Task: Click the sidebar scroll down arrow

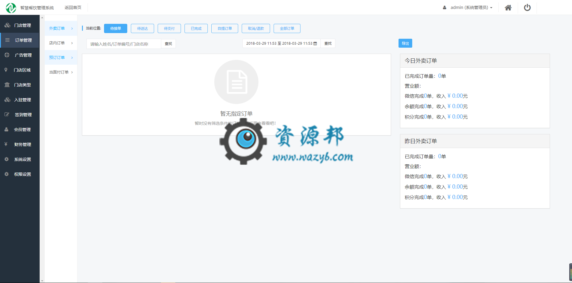Action: pyautogui.click(x=42, y=280)
